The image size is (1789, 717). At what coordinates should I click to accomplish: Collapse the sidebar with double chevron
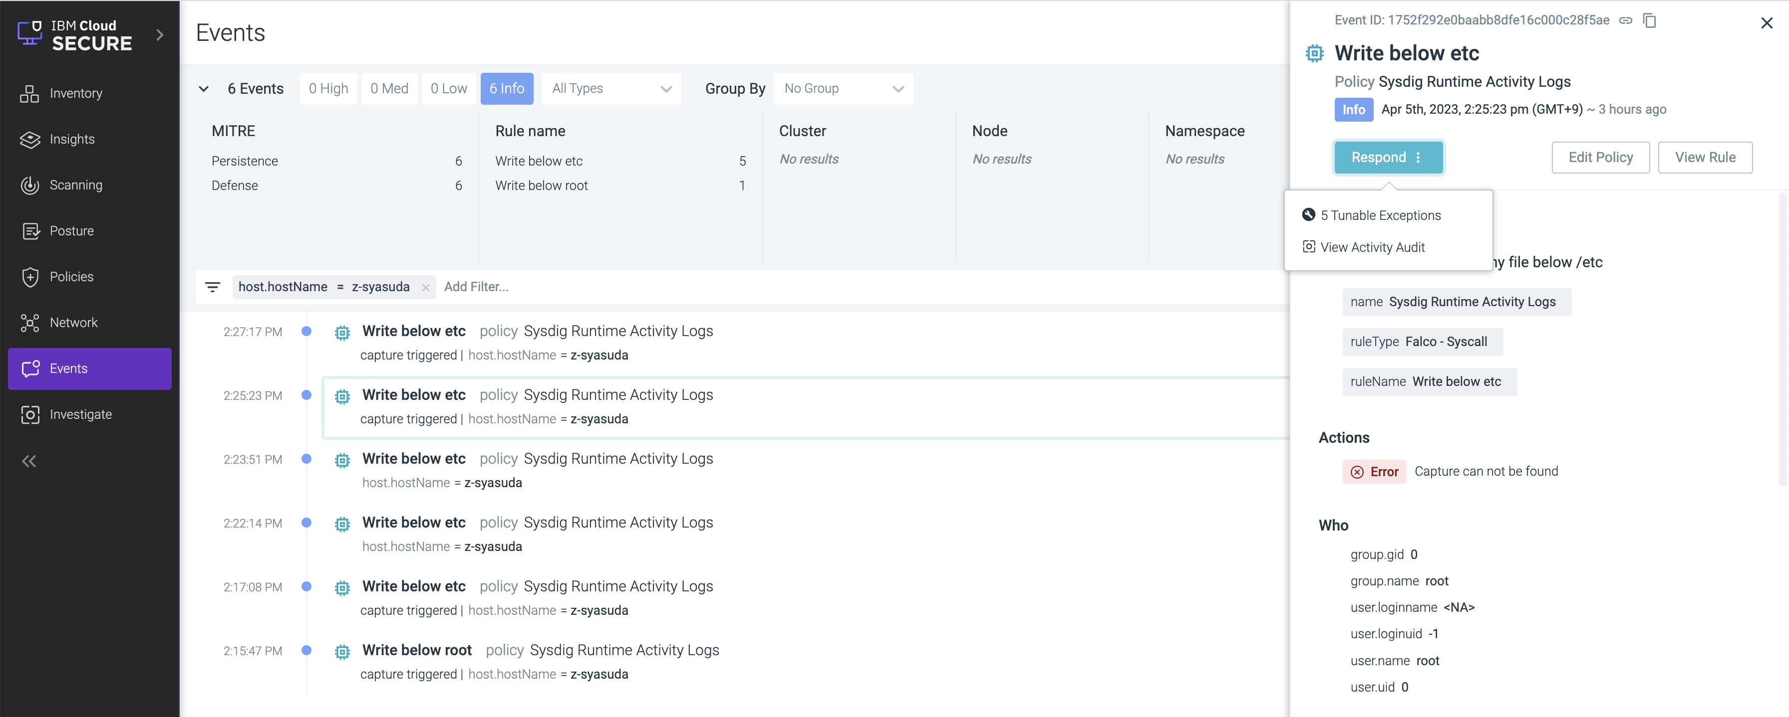click(x=29, y=461)
